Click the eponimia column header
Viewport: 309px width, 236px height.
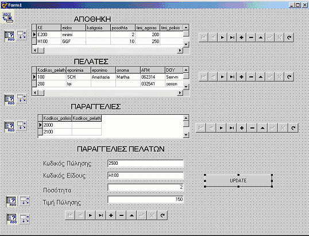tap(79, 70)
